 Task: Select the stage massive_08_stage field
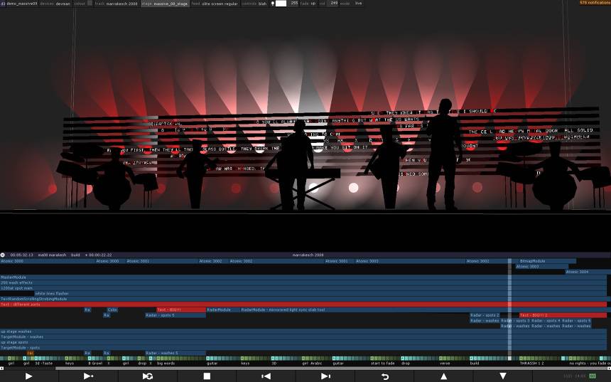coord(166,4)
